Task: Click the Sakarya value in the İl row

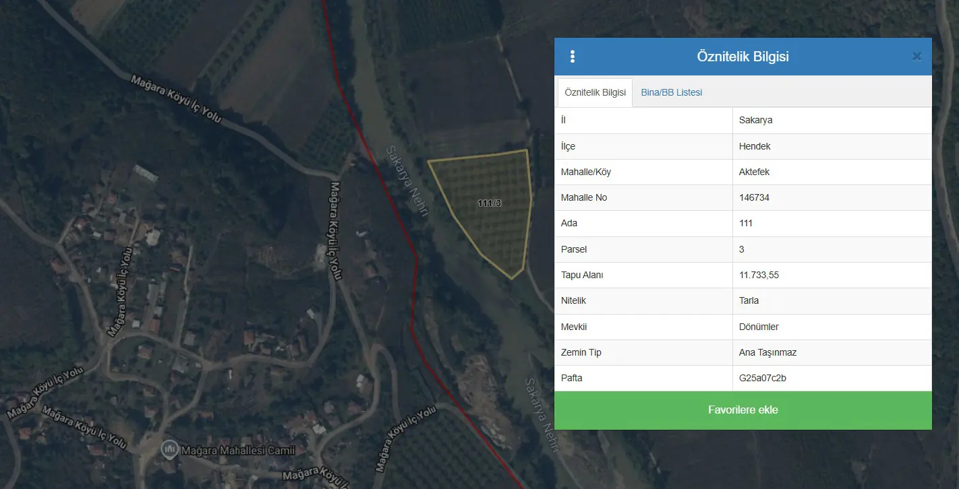Action: (x=756, y=121)
